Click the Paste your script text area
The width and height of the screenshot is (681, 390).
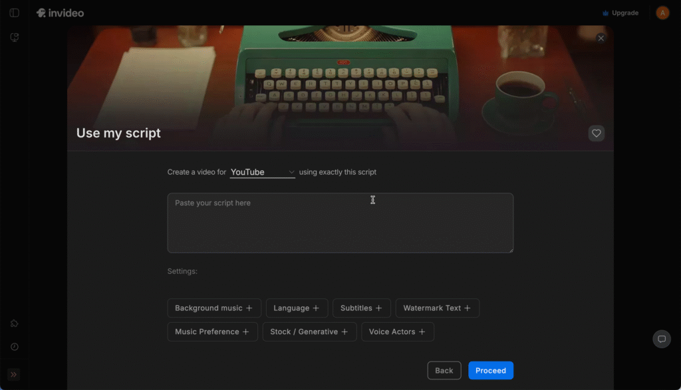[x=340, y=223]
